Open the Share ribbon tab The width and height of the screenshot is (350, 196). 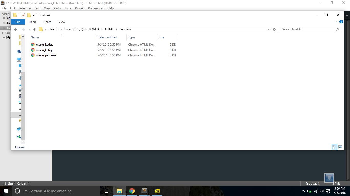(47, 22)
